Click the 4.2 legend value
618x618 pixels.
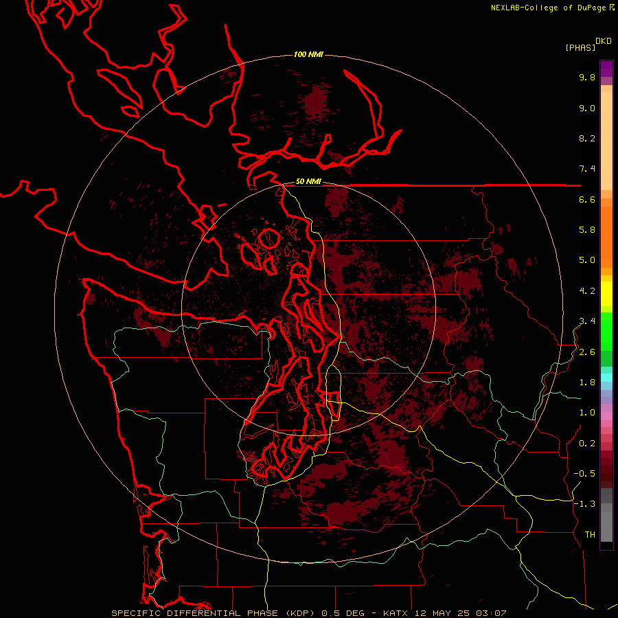click(x=587, y=291)
